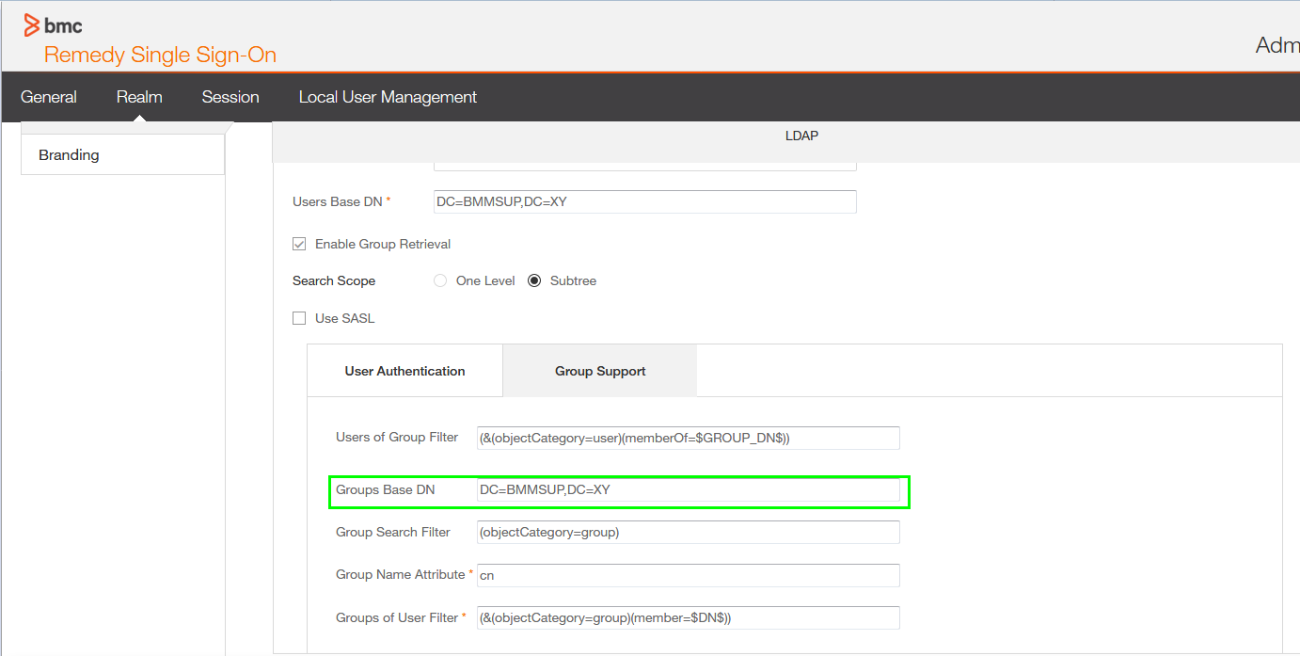This screenshot has width=1300, height=656.
Task: Open Local User Management
Action: tap(388, 97)
